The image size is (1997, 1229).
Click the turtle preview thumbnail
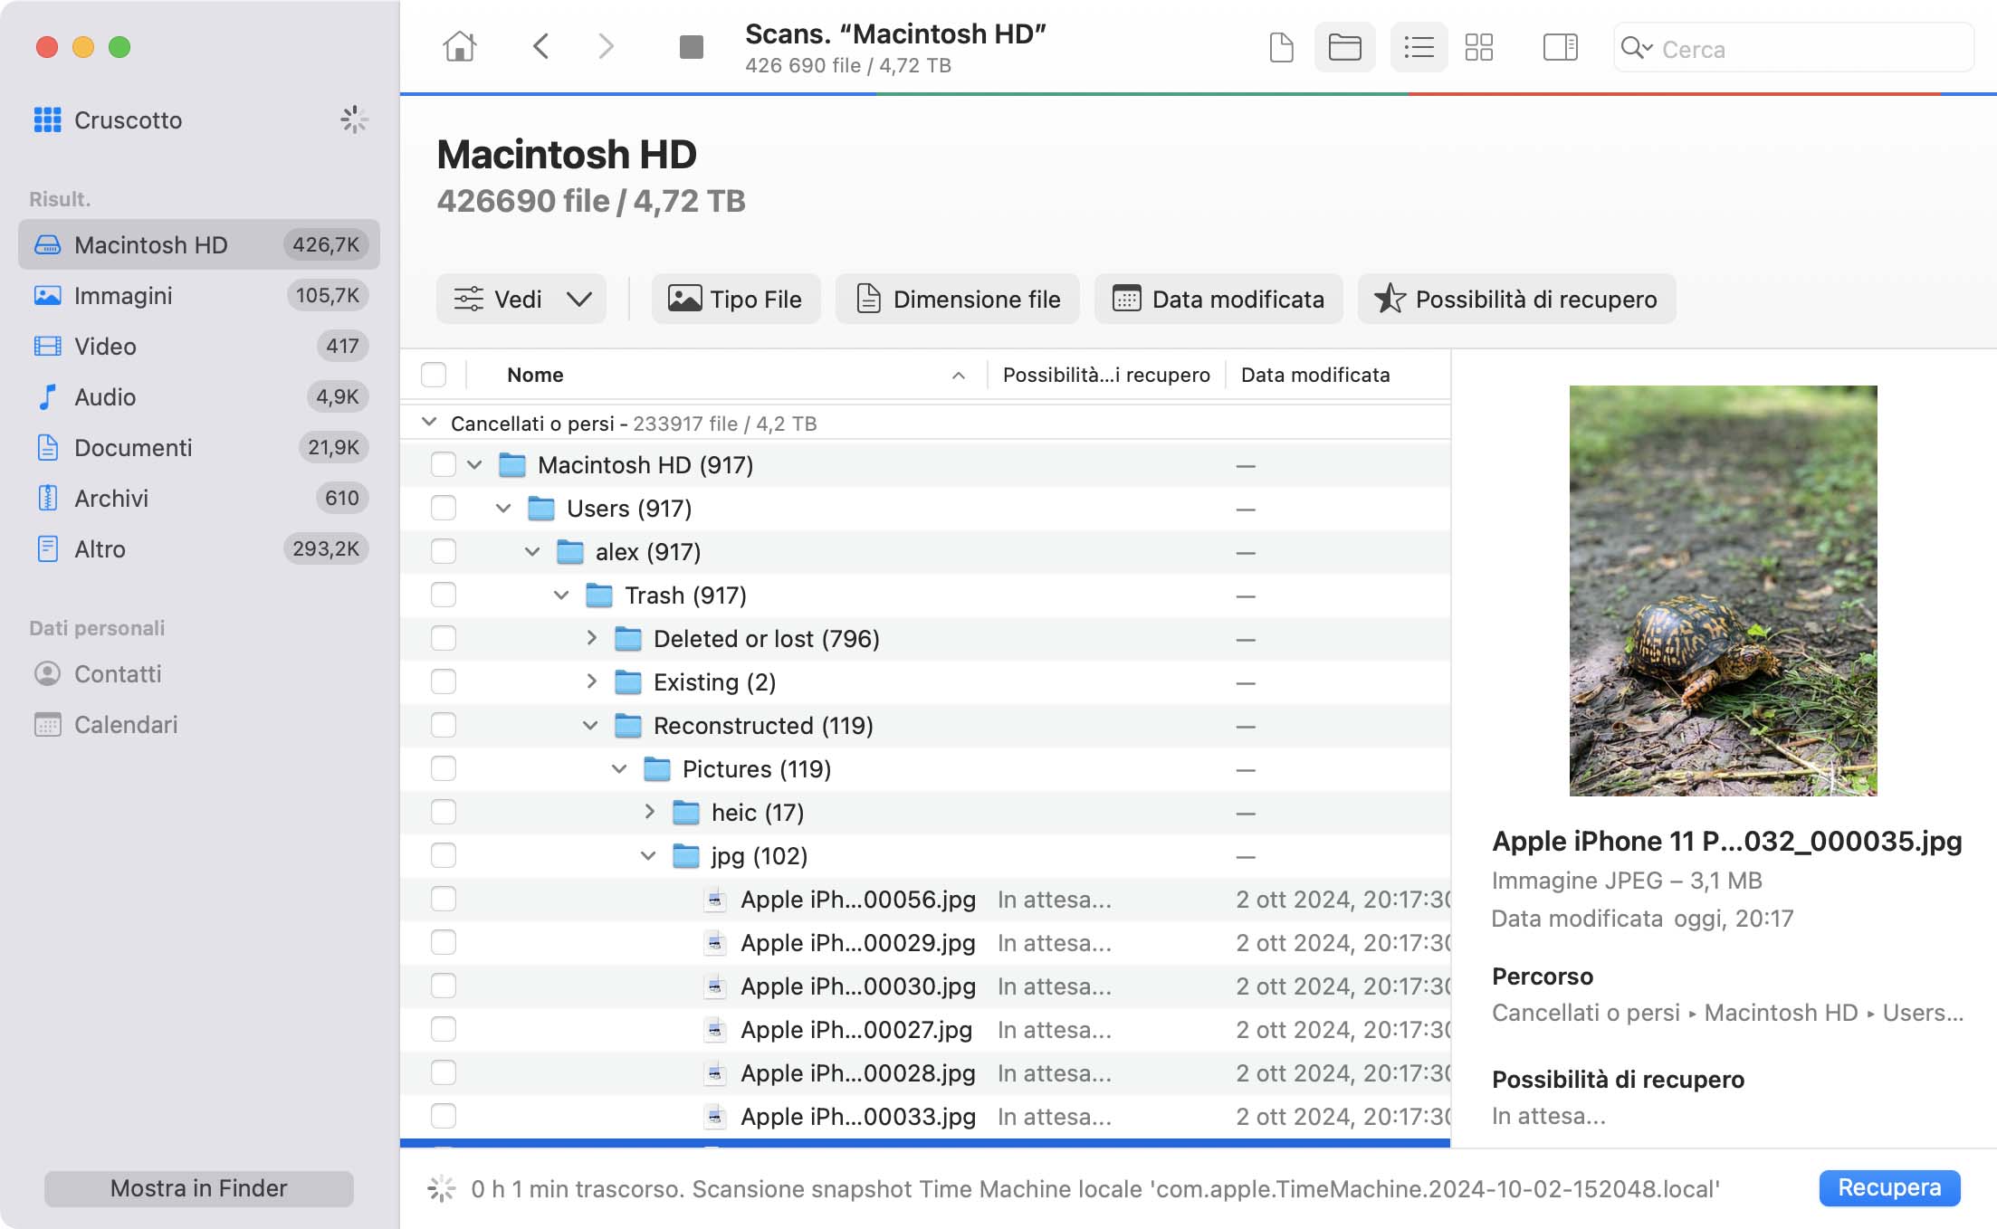[1723, 591]
